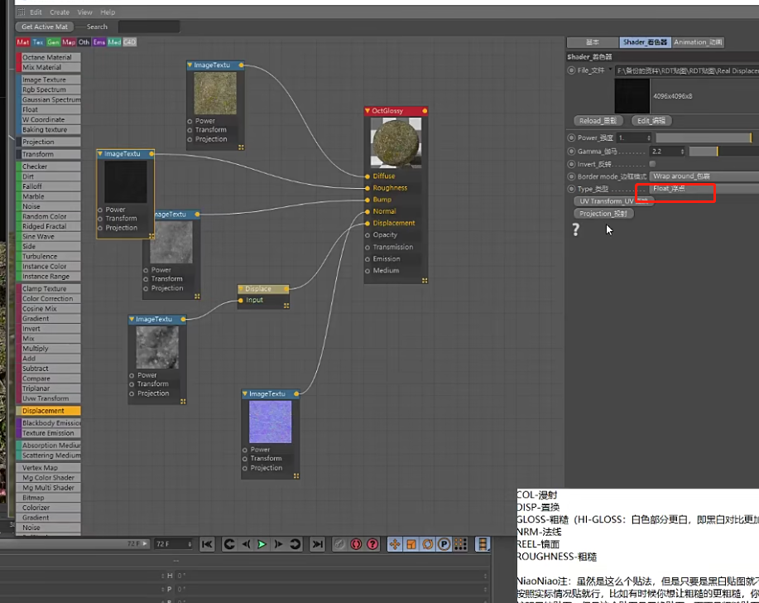Go to end of animation

(318, 544)
